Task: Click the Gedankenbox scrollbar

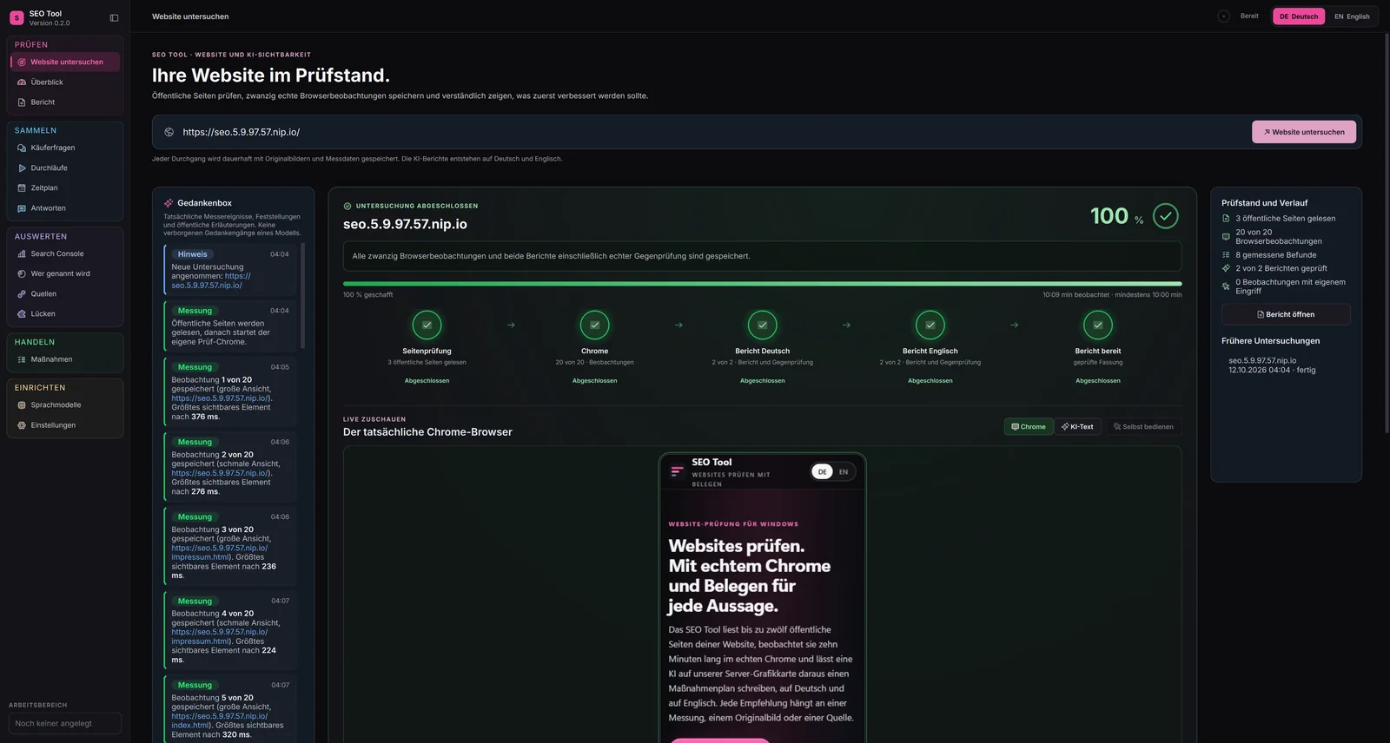Action: (x=302, y=295)
